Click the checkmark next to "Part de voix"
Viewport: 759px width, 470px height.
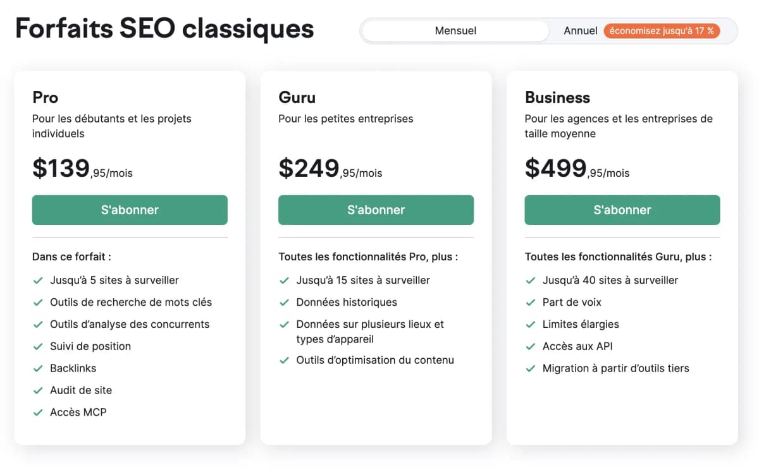pyautogui.click(x=531, y=302)
